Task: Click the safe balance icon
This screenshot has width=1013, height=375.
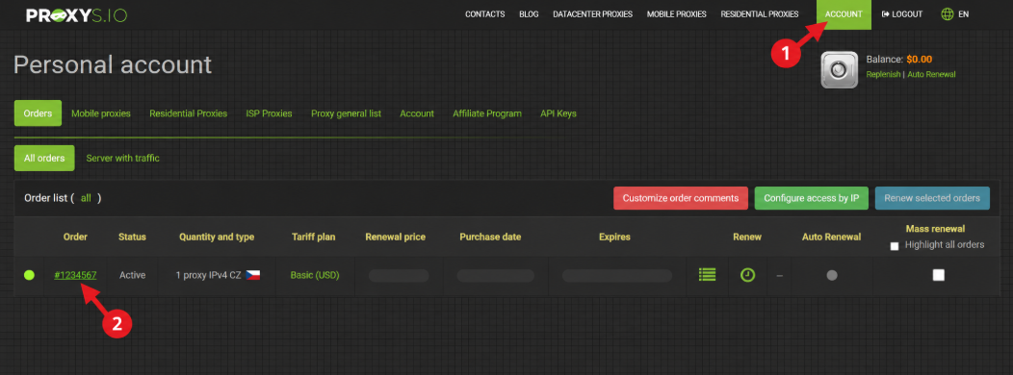Action: coord(840,69)
